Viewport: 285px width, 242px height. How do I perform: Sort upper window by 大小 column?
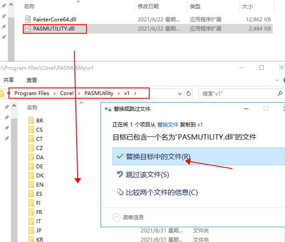(x=248, y=7)
